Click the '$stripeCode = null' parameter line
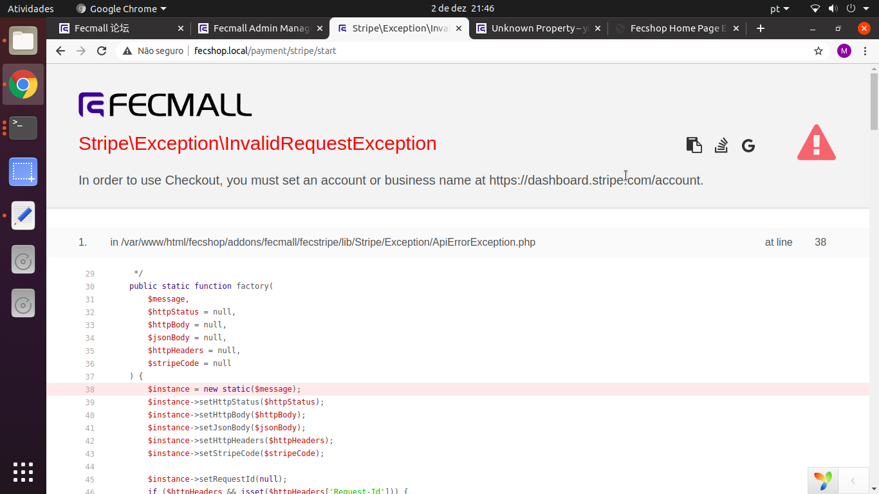The image size is (879, 494). pyautogui.click(x=190, y=363)
